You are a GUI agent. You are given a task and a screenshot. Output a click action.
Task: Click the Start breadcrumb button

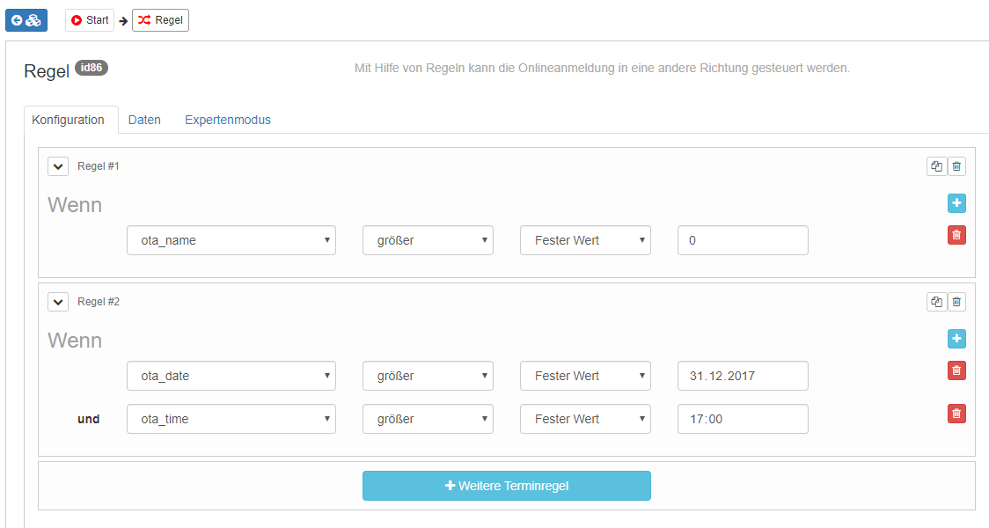click(90, 20)
